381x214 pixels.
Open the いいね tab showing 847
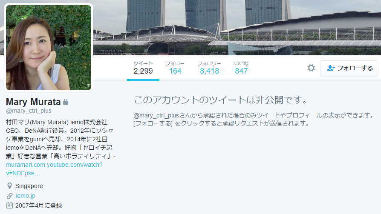241,68
